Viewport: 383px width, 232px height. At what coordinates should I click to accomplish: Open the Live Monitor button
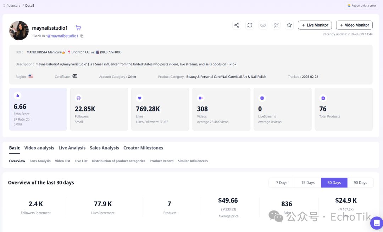pyautogui.click(x=315, y=25)
